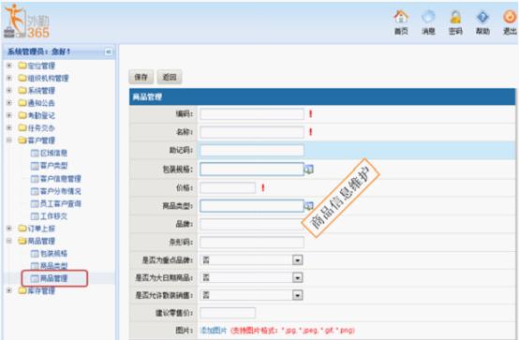The height and width of the screenshot is (340, 519).
Task: Click the picker icon beside 包装规格 field
Action: point(309,170)
